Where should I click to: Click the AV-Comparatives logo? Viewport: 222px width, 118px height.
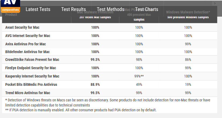pos(10,6)
